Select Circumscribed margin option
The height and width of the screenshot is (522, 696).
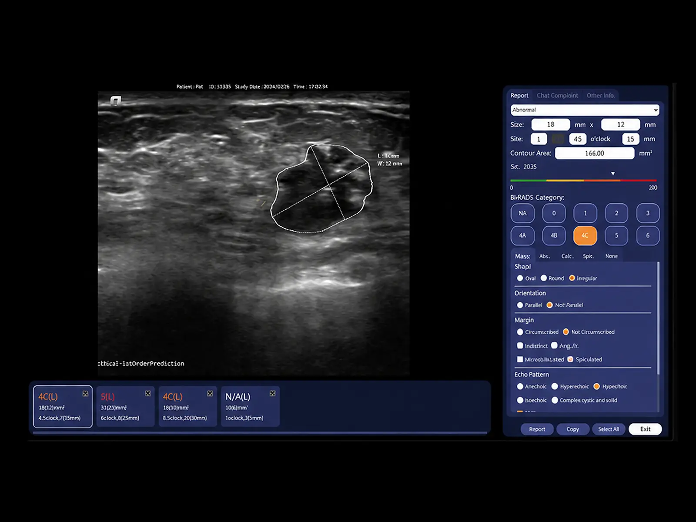(520, 332)
